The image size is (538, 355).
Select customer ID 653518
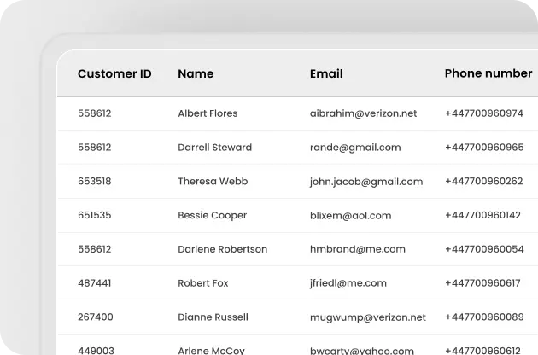coord(94,182)
